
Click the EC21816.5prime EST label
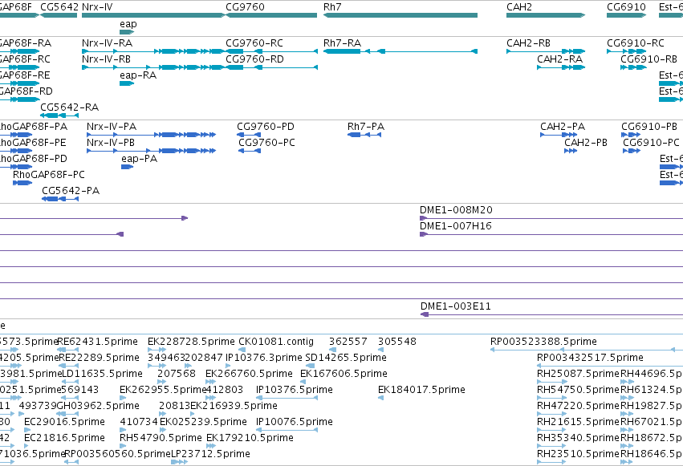pyautogui.click(x=64, y=438)
